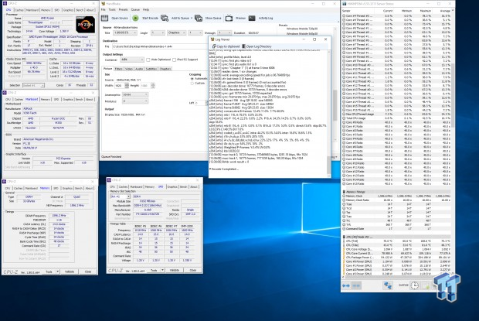Open the Add to Queue dropdown arrow
Screen dimensions: 479x321
click(192, 19)
